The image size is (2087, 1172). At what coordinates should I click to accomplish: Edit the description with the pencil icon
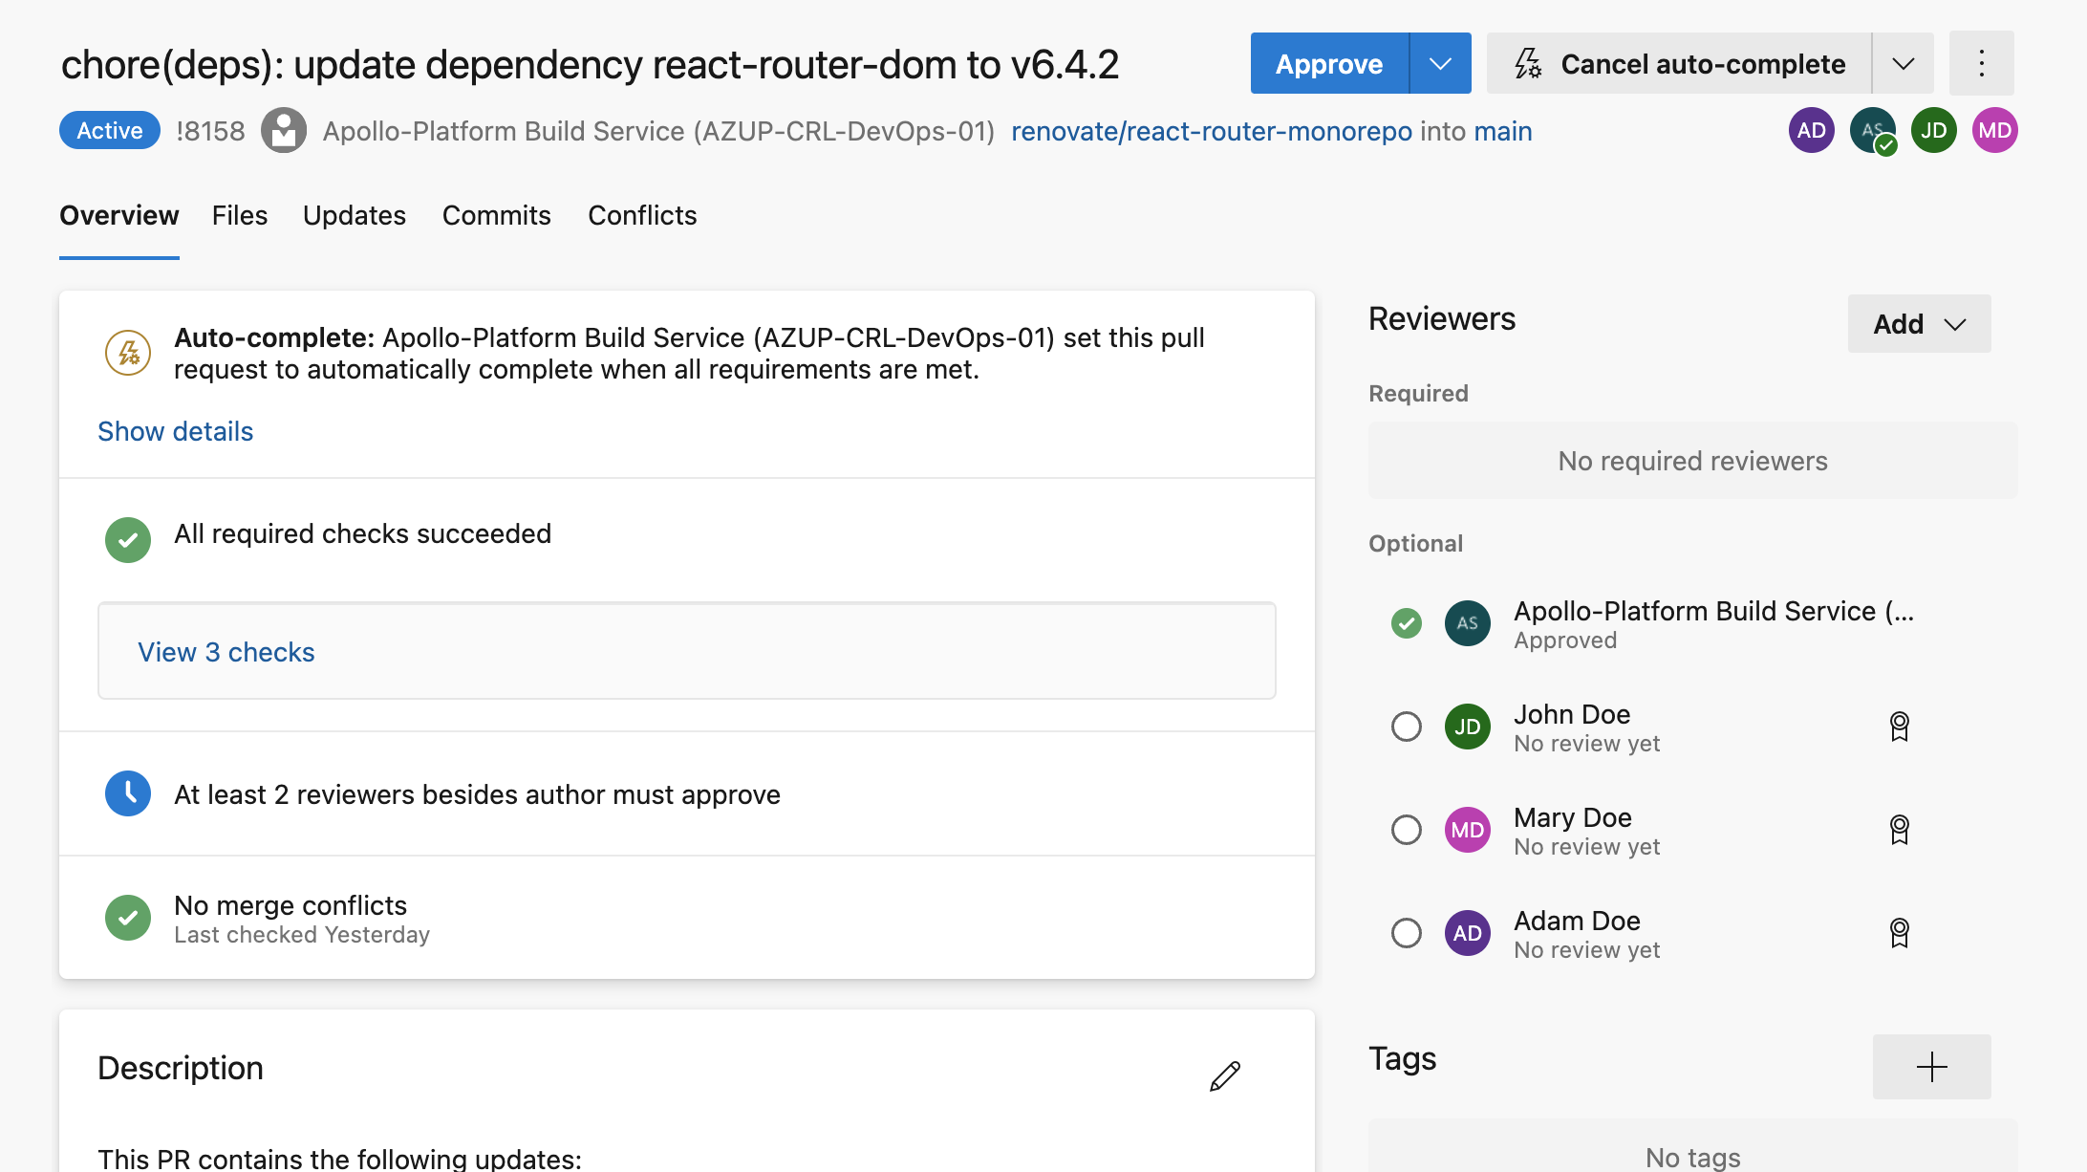1224,1074
